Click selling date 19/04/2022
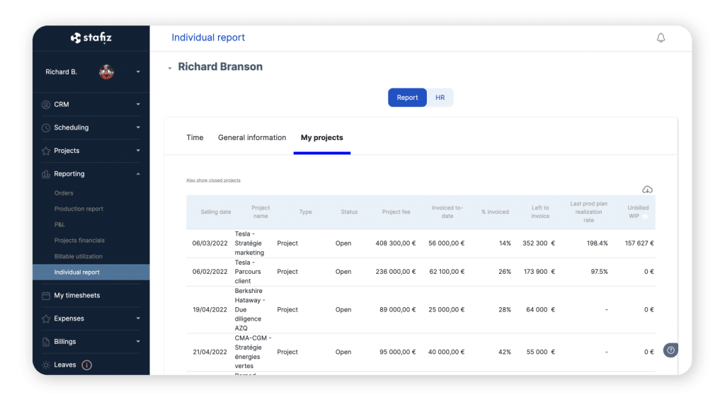Image resolution: width=725 pixels, height=402 pixels. (x=210, y=309)
